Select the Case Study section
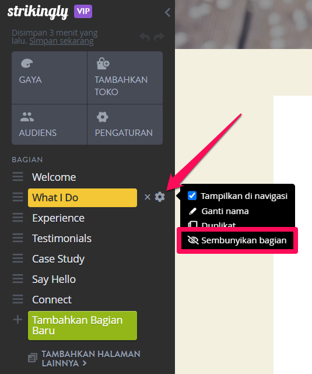312x374 pixels. coord(58,259)
